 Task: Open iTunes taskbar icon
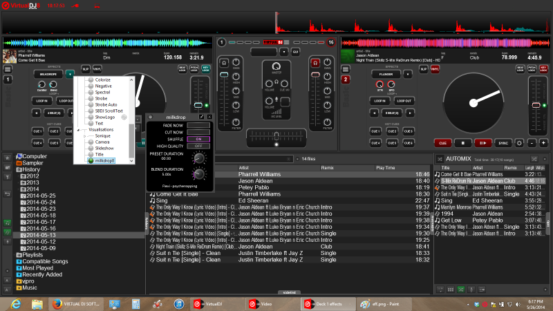point(179,304)
